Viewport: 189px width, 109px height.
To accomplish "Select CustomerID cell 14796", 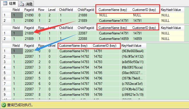I will click(x=106, y=78).
